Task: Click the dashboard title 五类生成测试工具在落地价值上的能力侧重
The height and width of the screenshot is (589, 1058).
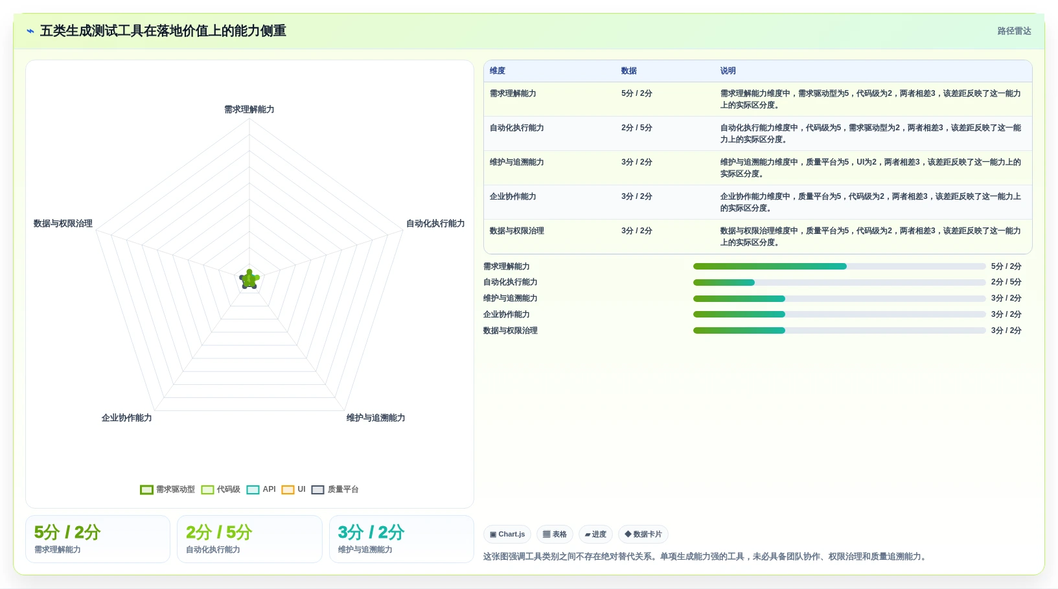Action: click(x=163, y=31)
